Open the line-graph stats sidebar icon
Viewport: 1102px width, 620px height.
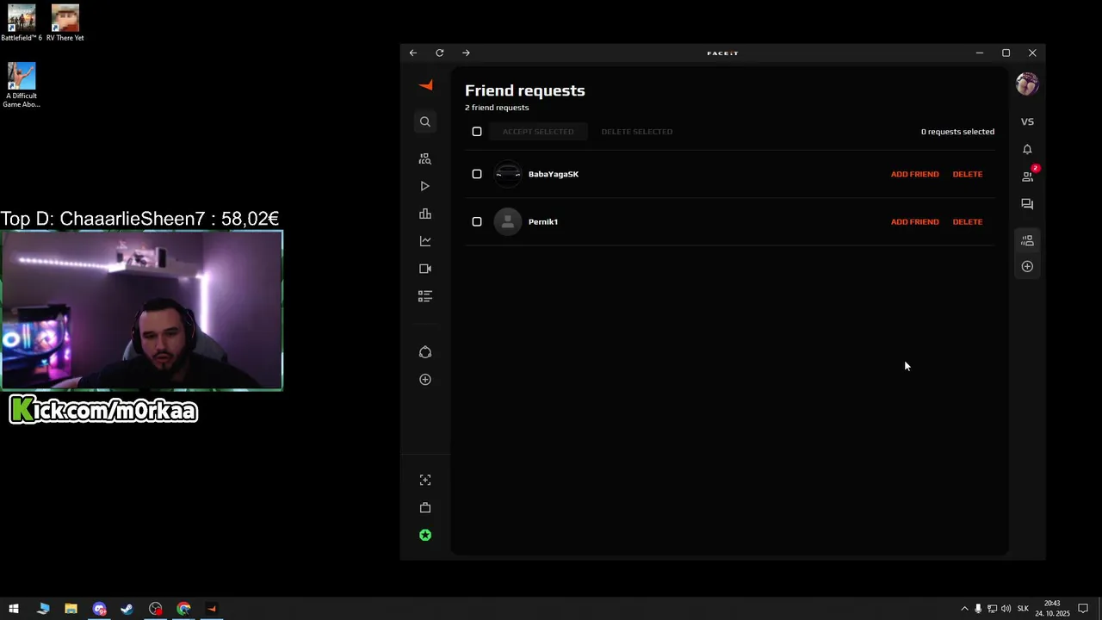425,242
